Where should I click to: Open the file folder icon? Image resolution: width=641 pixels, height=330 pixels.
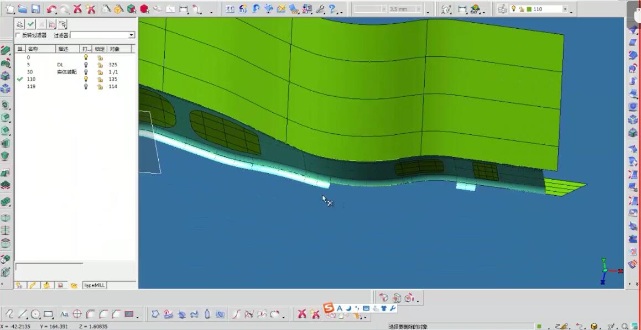(x=23, y=9)
